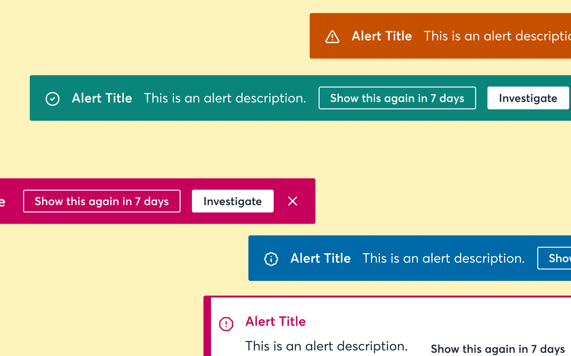Screen dimensions: 571x356
Task: Click the description text on the white alert card
Action: click(326, 346)
